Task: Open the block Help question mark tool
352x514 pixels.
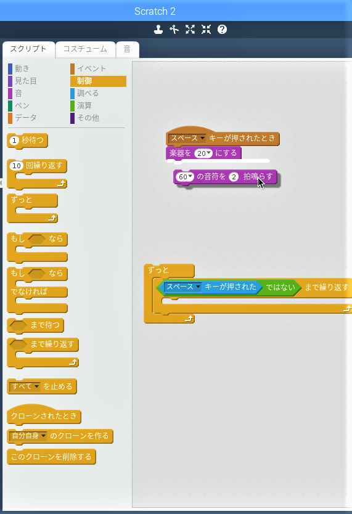Action: (222, 30)
